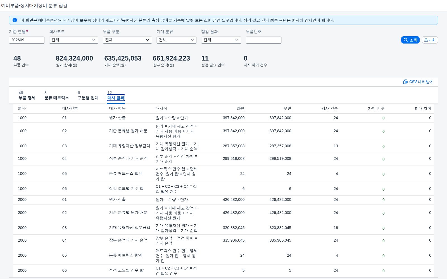Click the 287,357,008 좌변 cell
Image resolution: width=447 pixels, height=279 pixels.
[234, 146]
